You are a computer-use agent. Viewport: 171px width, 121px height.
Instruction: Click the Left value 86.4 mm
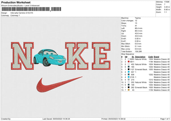[139, 28]
